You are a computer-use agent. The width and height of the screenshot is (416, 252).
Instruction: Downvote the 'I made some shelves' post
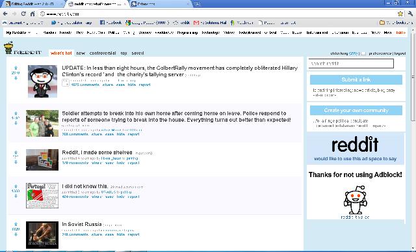(x=16, y=162)
